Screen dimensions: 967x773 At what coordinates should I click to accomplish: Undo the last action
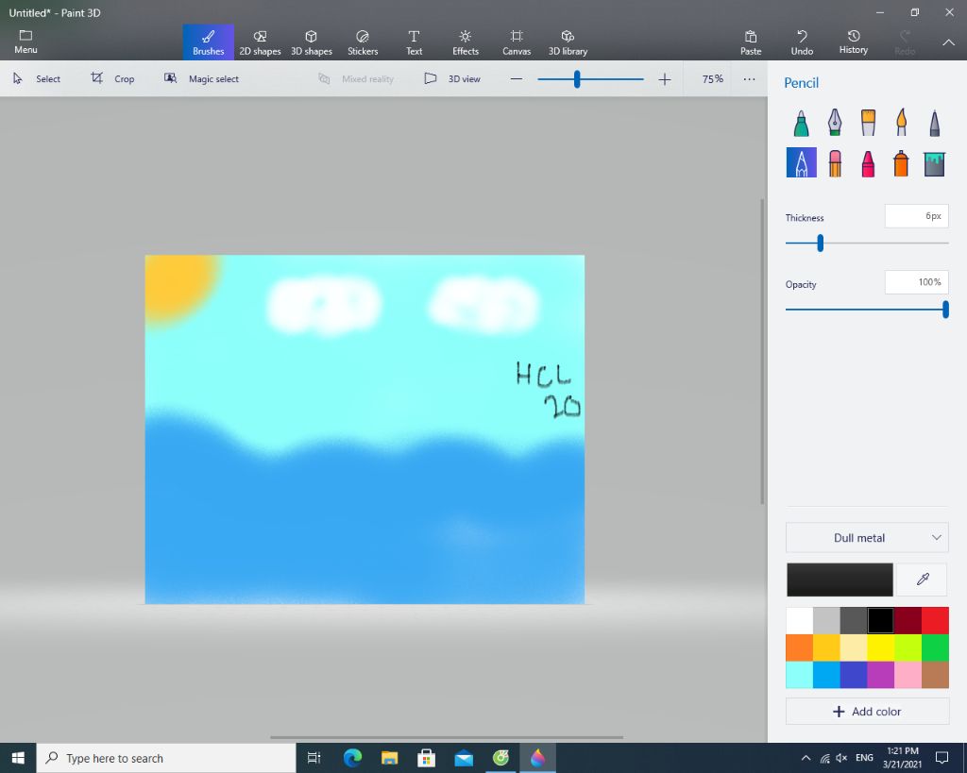(x=802, y=42)
